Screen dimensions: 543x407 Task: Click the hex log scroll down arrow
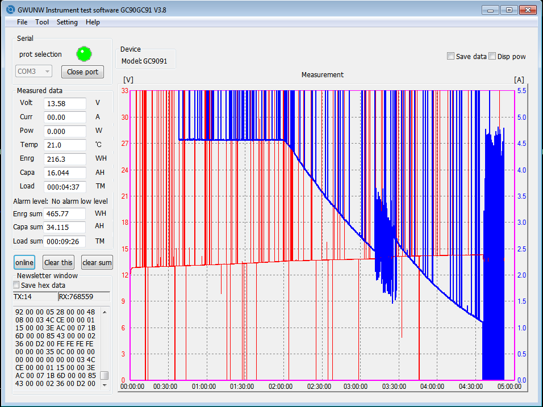[105, 385]
